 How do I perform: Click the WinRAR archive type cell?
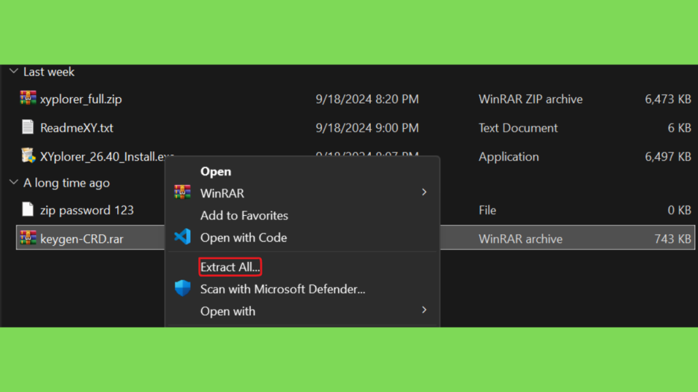(521, 239)
